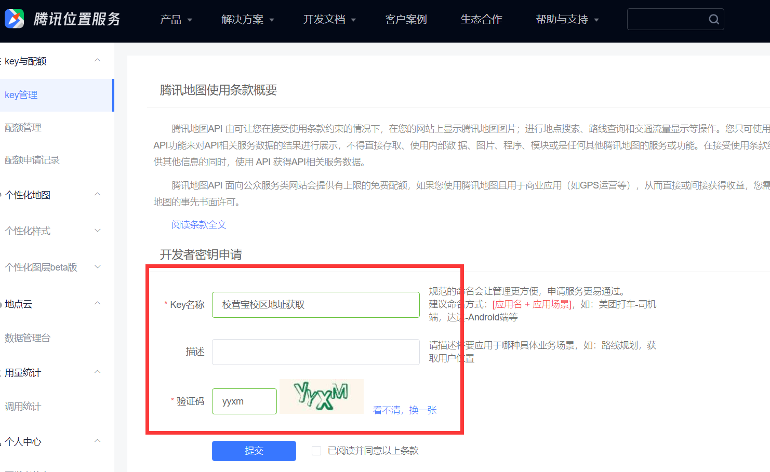Select key管理 in the sidebar
The height and width of the screenshot is (472, 770).
pyautogui.click(x=56, y=95)
